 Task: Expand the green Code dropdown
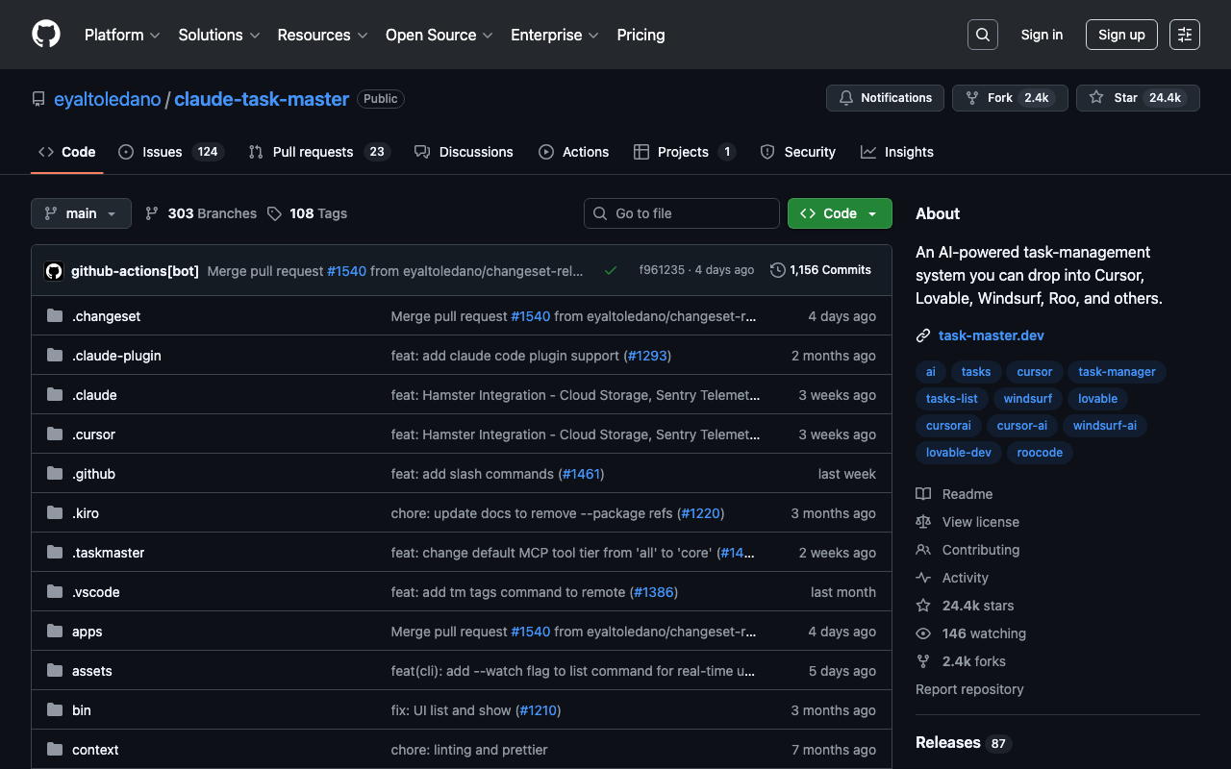[839, 213]
